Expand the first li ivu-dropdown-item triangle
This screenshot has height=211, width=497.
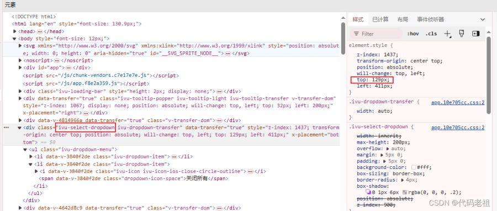coord(31,157)
